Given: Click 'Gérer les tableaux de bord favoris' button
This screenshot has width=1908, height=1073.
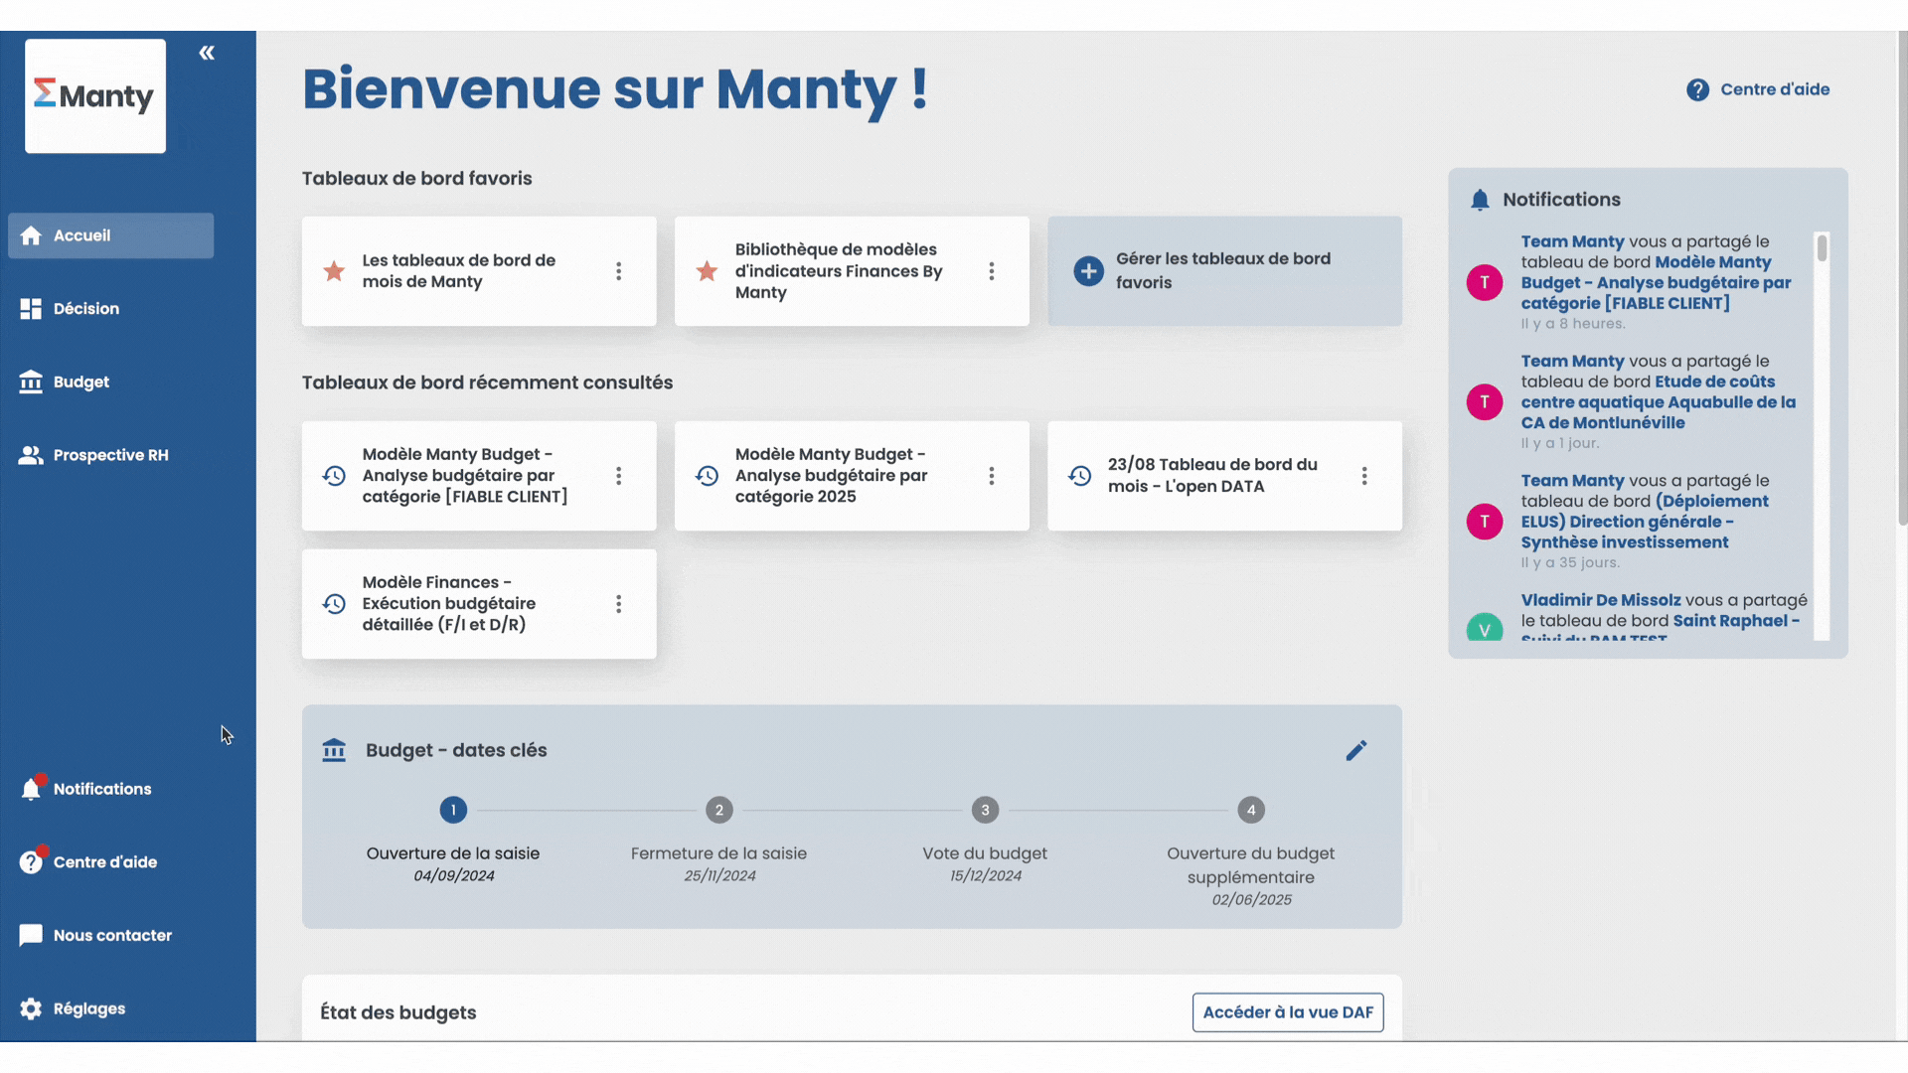Looking at the screenshot, I should click(x=1224, y=271).
